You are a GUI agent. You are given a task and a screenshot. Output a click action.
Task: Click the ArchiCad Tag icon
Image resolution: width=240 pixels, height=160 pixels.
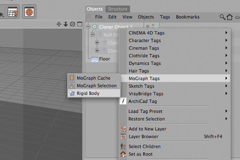point(123,101)
